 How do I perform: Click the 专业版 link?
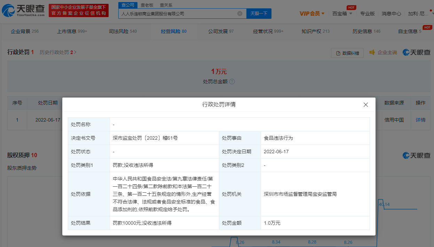[367, 14]
